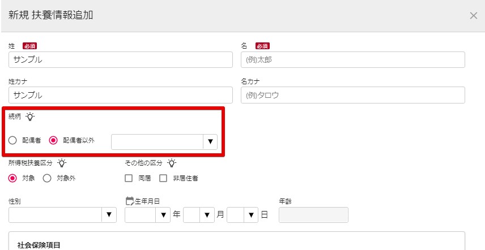Tick the 非居住者 checkbox
The image size is (485, 250).
163,178
